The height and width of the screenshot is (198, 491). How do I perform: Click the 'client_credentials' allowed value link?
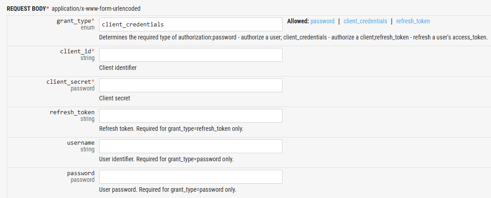[x=365, y=21]
